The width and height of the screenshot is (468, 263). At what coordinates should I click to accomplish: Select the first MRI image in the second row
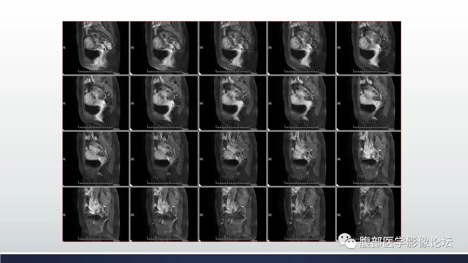pyautogui.click(x=96, y=103)
